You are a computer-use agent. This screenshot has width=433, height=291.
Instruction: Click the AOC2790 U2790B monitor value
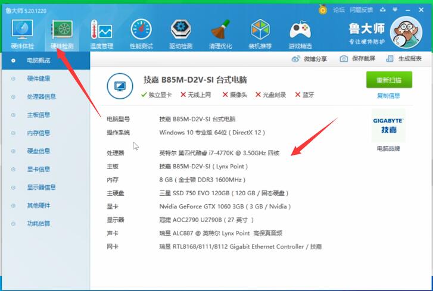click(206, 220)
